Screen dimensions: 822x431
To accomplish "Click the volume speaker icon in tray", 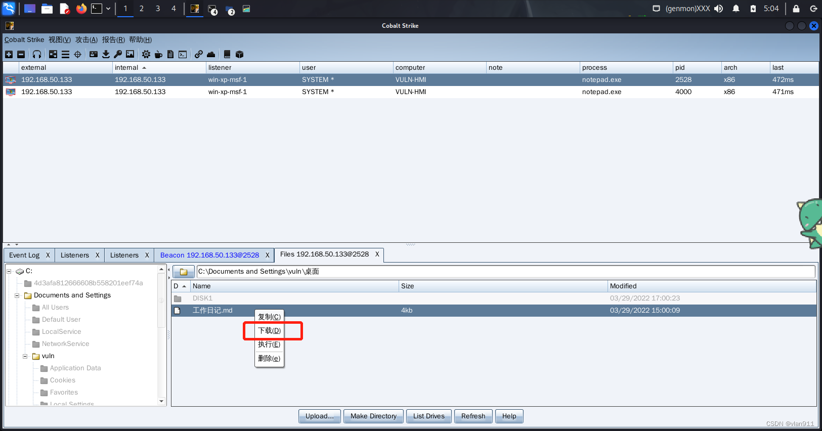I will pos(719,9).
